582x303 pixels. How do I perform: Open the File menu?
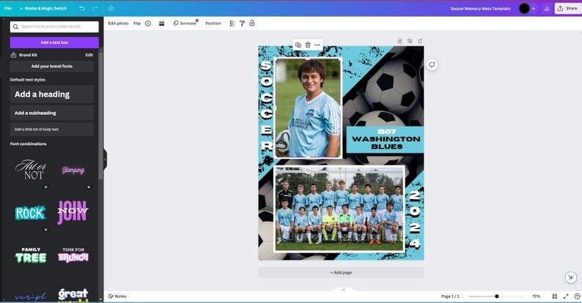[8, 8]
